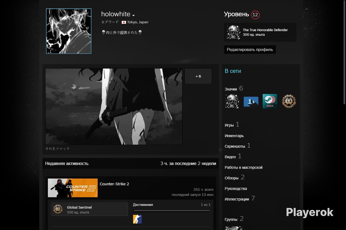Click the Counter-Strike achievement icon
Screen dimensions: 346x230
pos(137,219)
